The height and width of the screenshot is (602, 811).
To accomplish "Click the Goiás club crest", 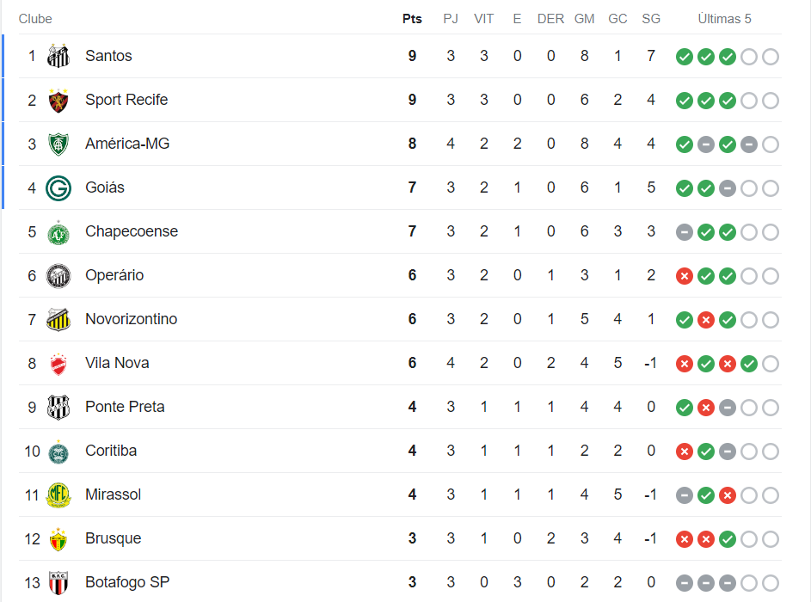I will pyautogui.click(x=58, y=188).
